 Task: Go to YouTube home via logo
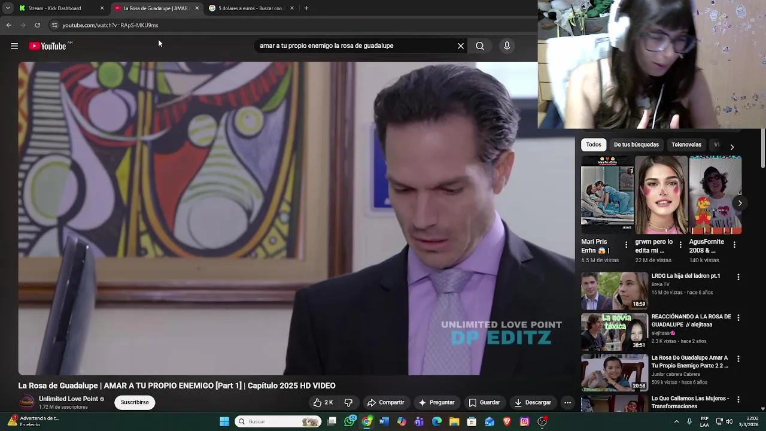pos(47,46)
